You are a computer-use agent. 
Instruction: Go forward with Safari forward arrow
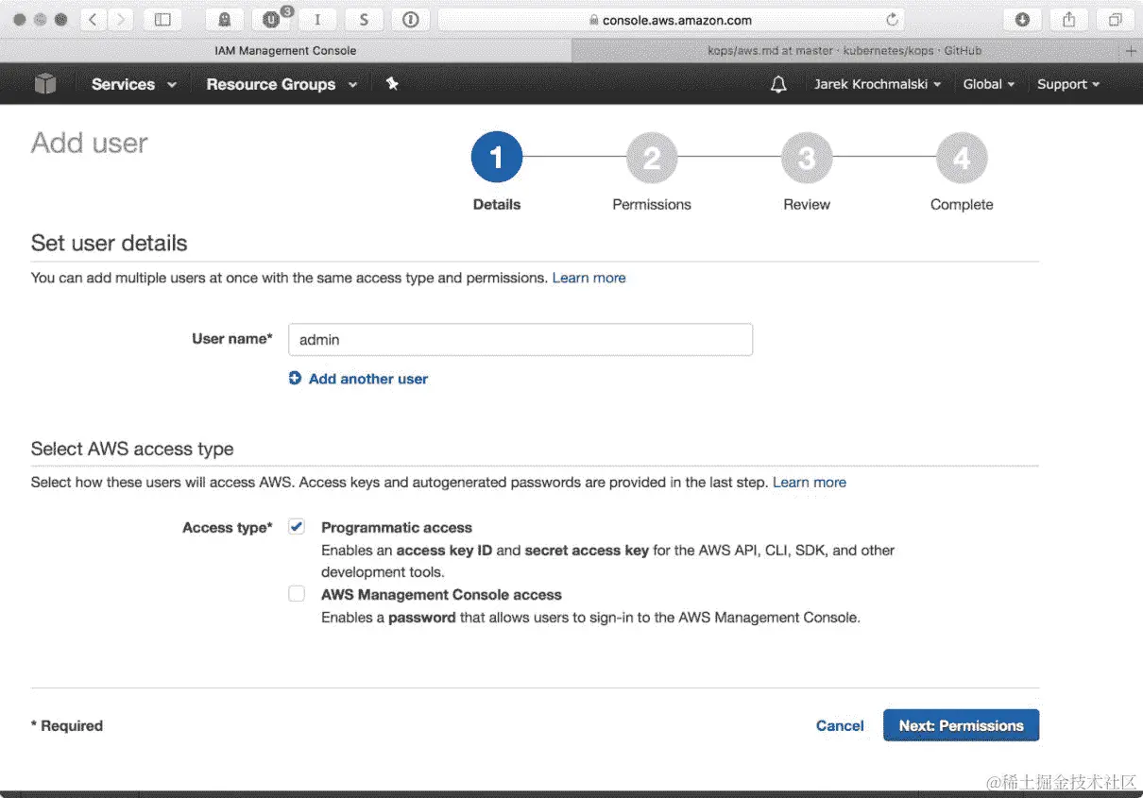click(x=119, y=19)
